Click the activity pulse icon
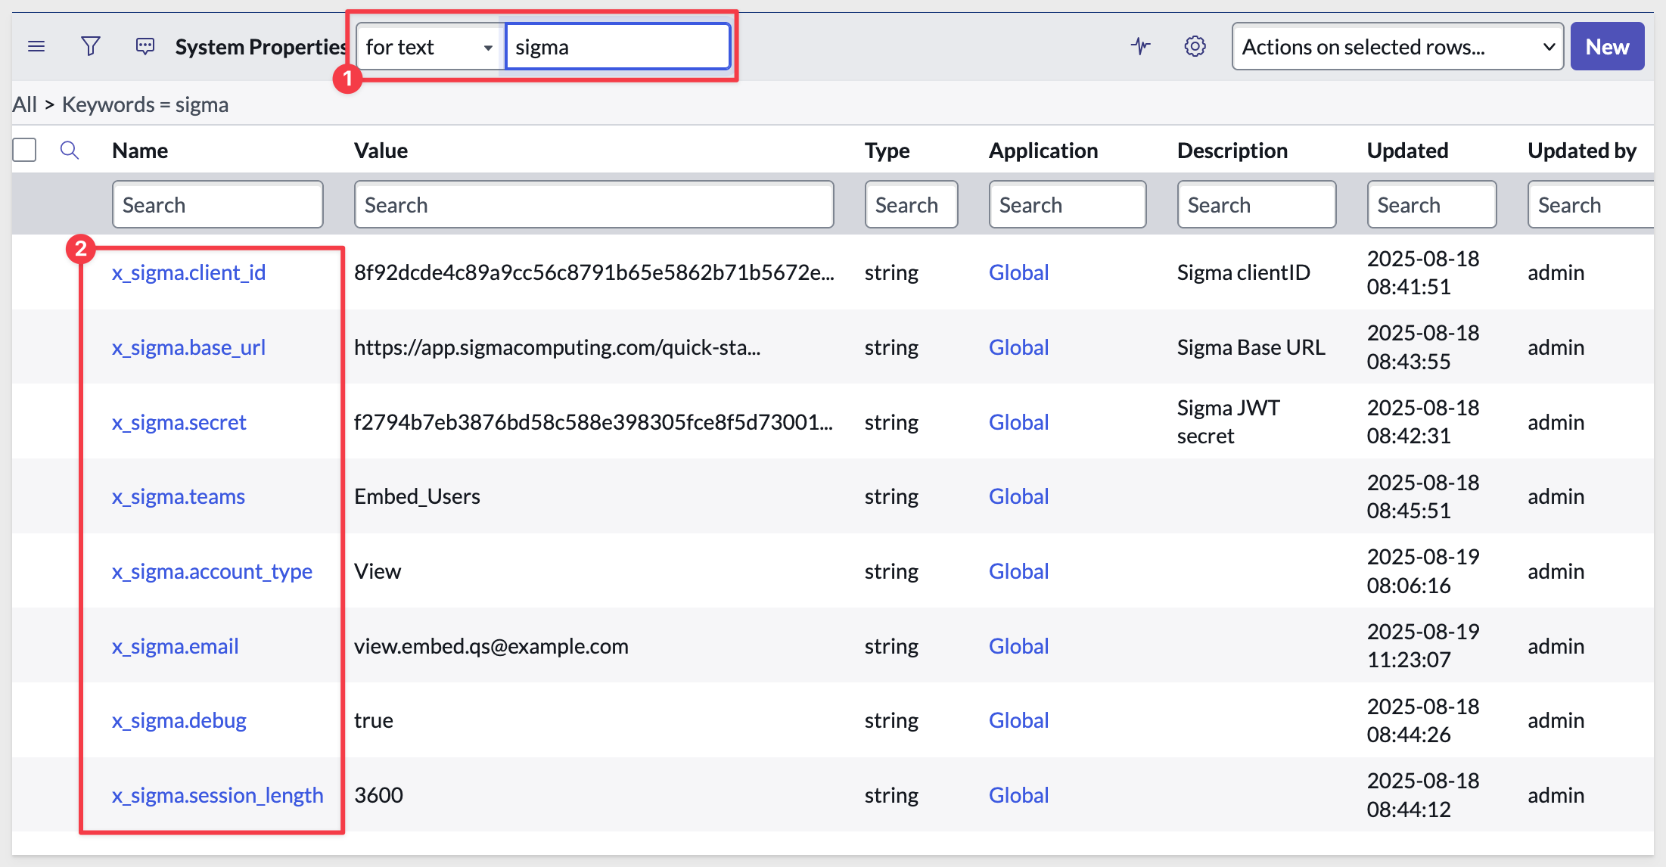 (1141, 47)
